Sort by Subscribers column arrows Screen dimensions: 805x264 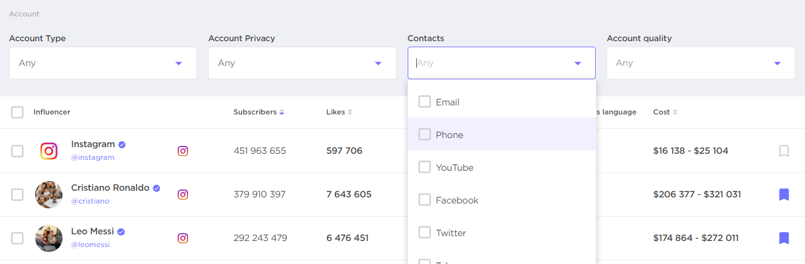[281, 112]
